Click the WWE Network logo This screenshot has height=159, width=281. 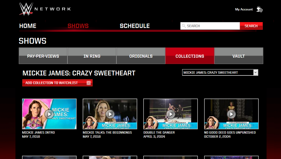45,9
